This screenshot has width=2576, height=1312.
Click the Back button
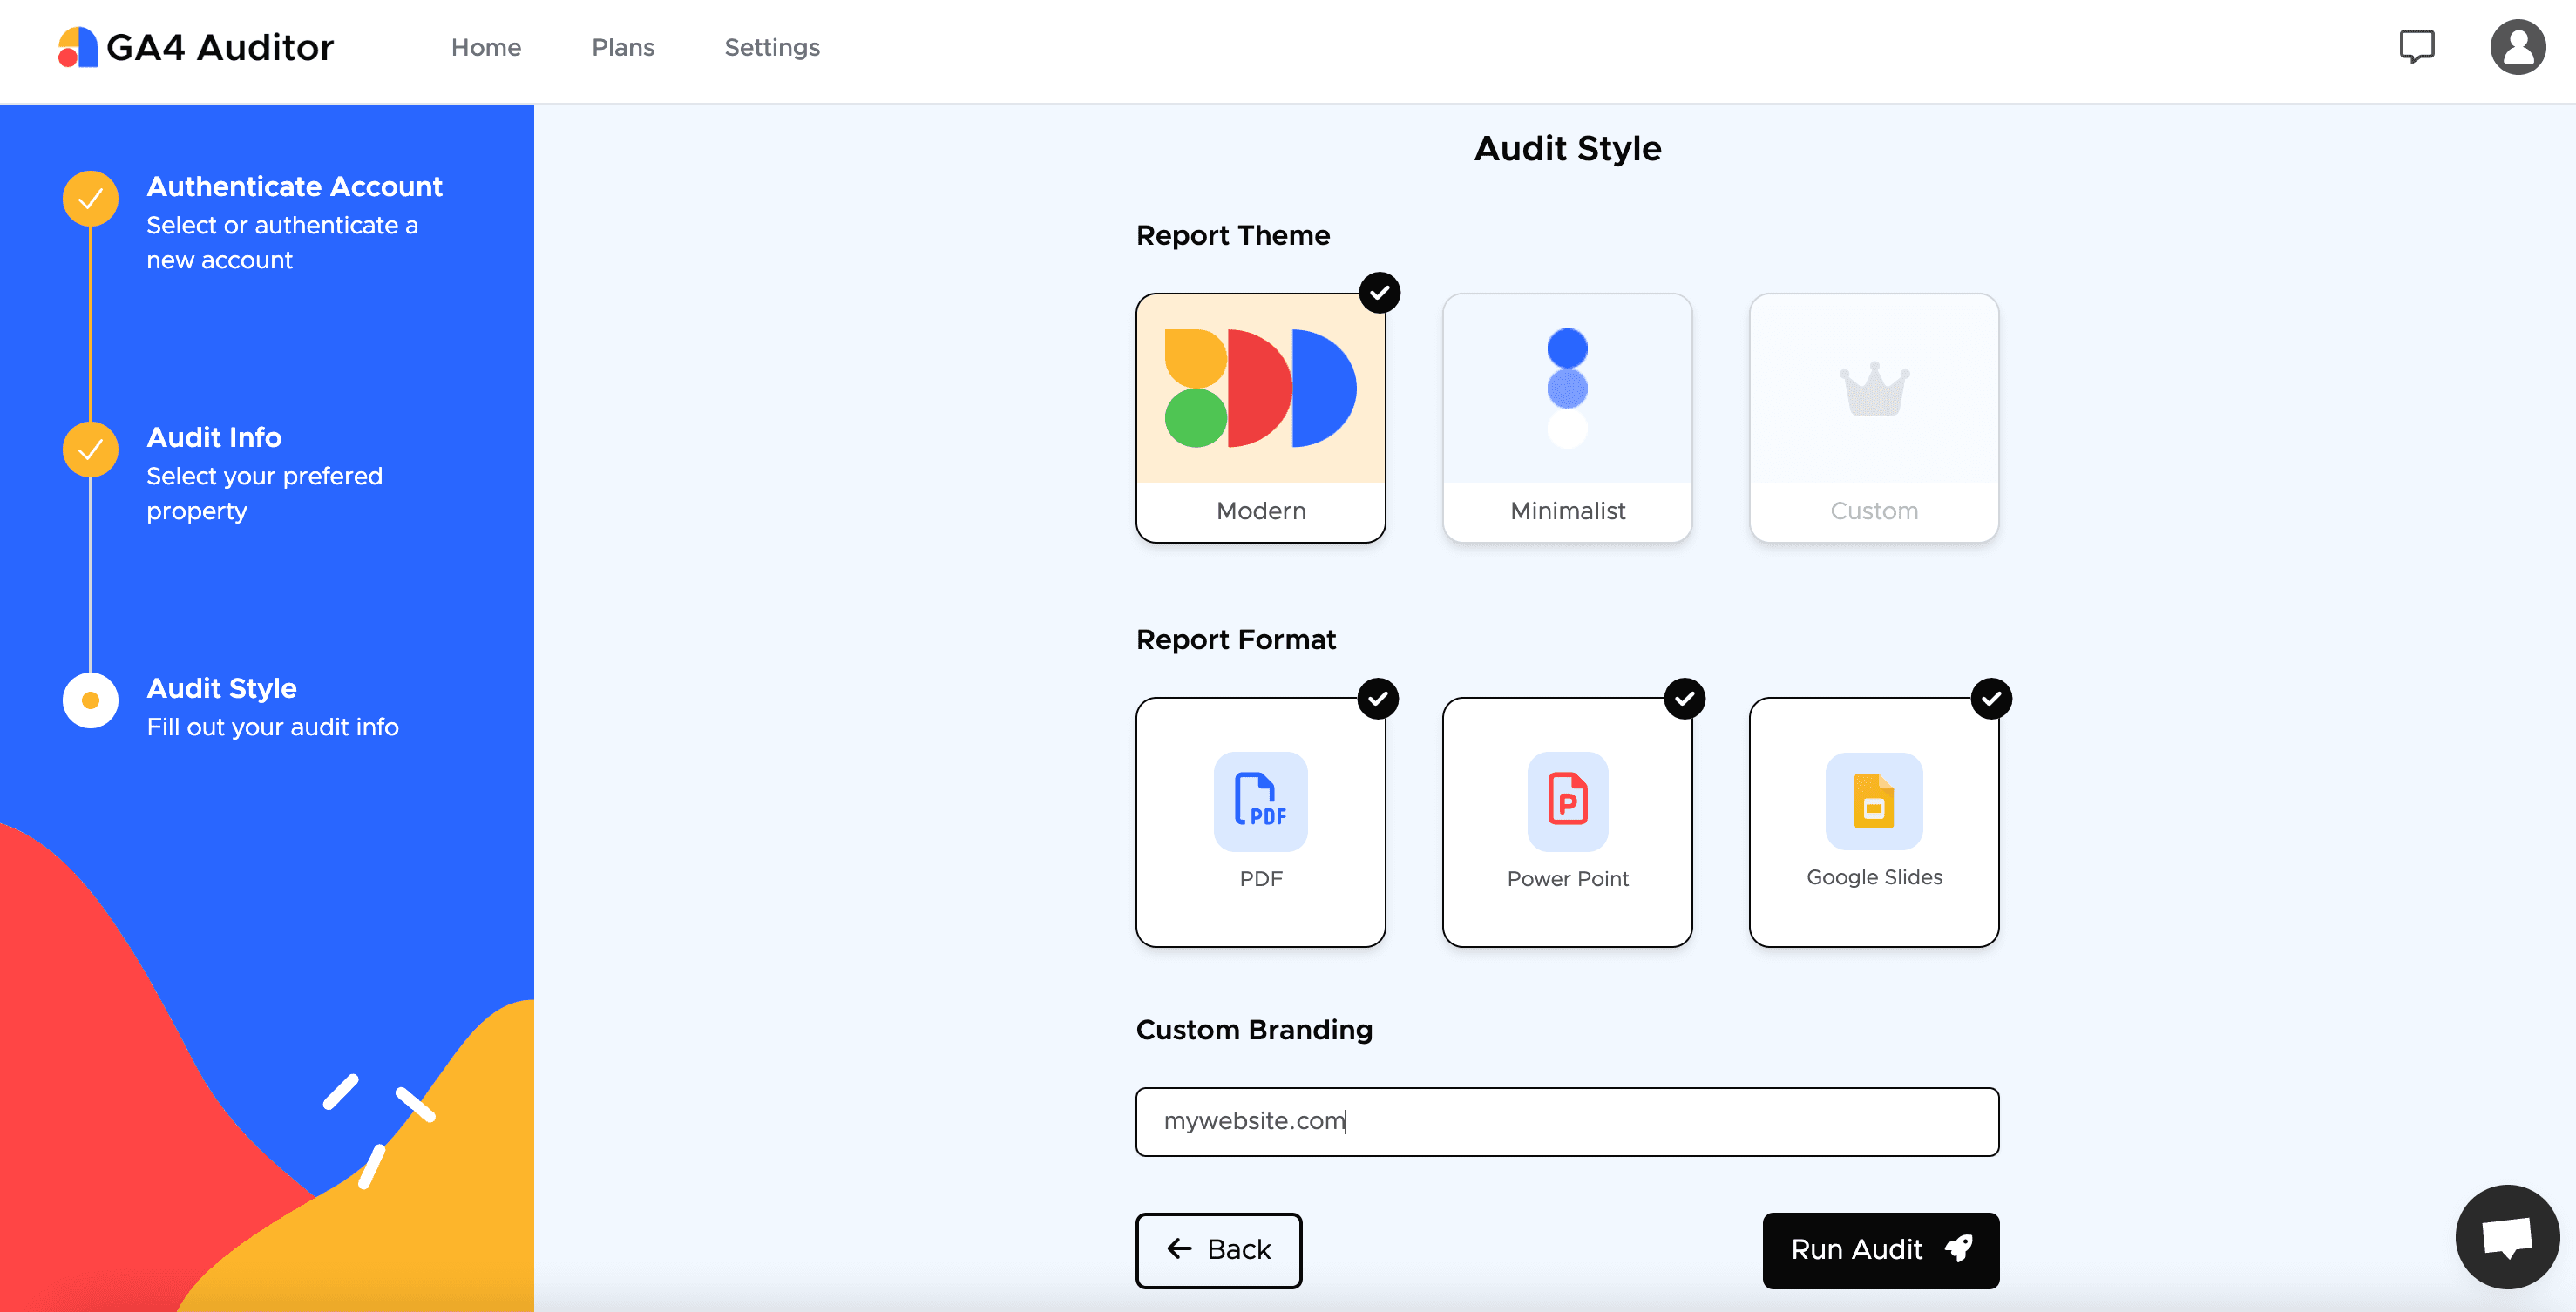[x=1218, y=1250]
